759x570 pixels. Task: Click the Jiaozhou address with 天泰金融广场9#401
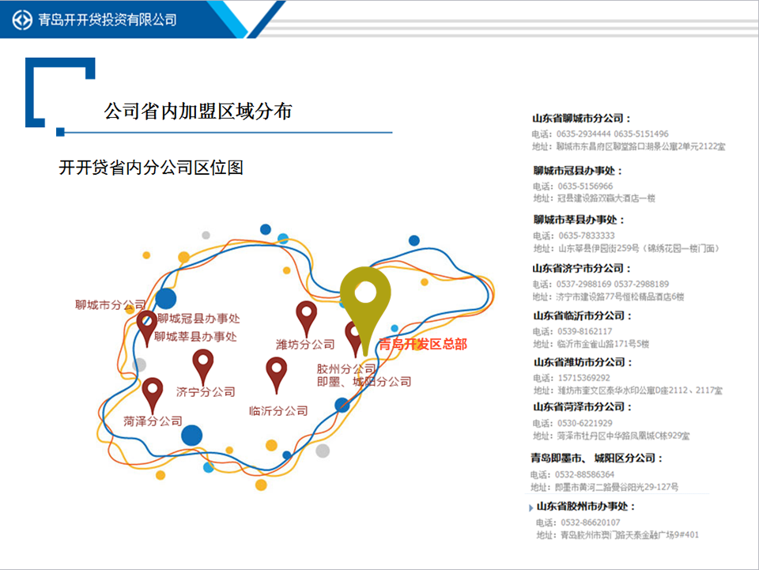tap(617, 535)
